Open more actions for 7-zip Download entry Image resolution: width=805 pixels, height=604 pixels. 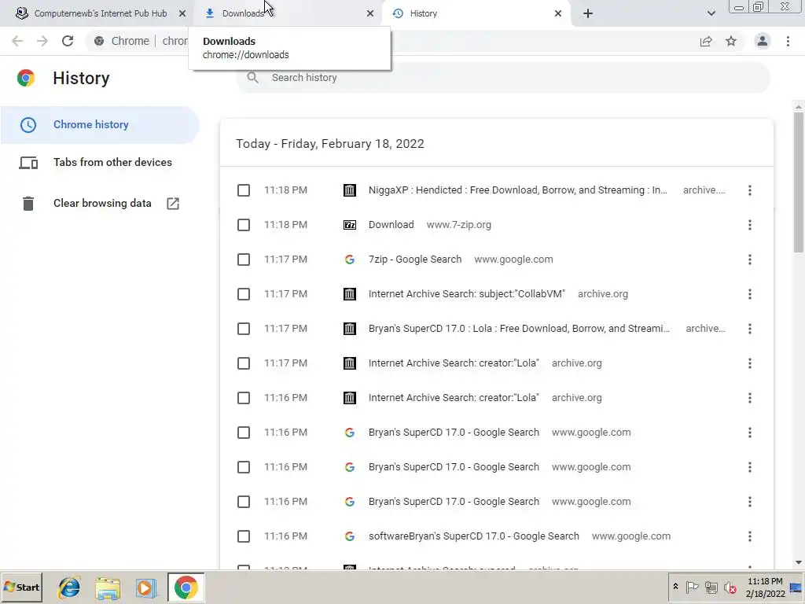tap(749, 225)
